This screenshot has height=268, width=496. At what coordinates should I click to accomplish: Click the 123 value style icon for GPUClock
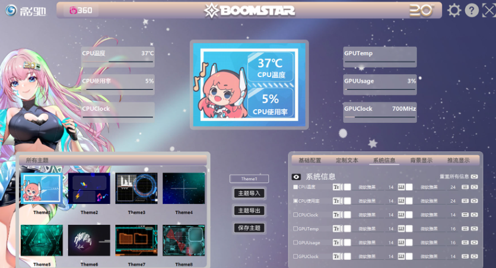click(401, 256)
